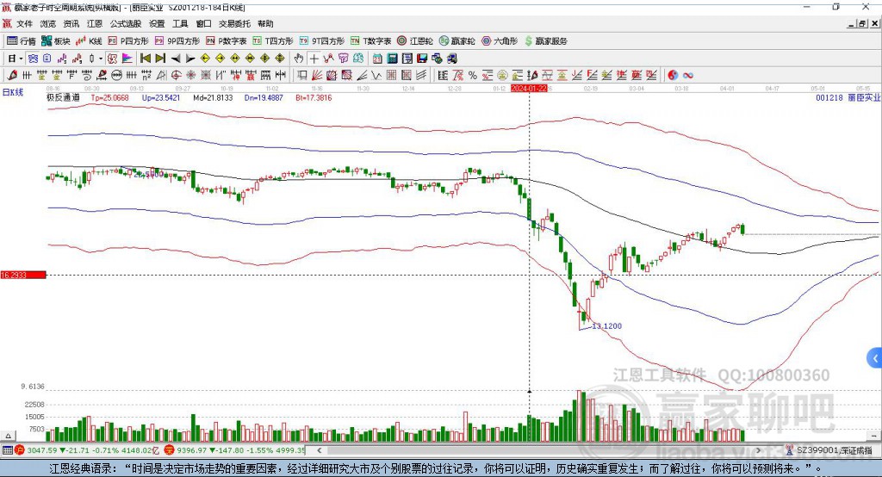
Task: Click the Up=23.5421 value
Action: click(161, 97)
